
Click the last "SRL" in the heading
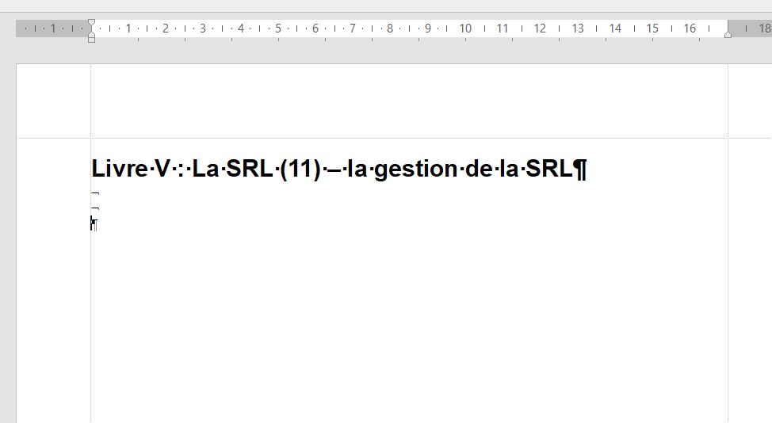pos(548,170)
